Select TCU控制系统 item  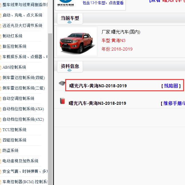pyautogui.click(x=14, y=130)
